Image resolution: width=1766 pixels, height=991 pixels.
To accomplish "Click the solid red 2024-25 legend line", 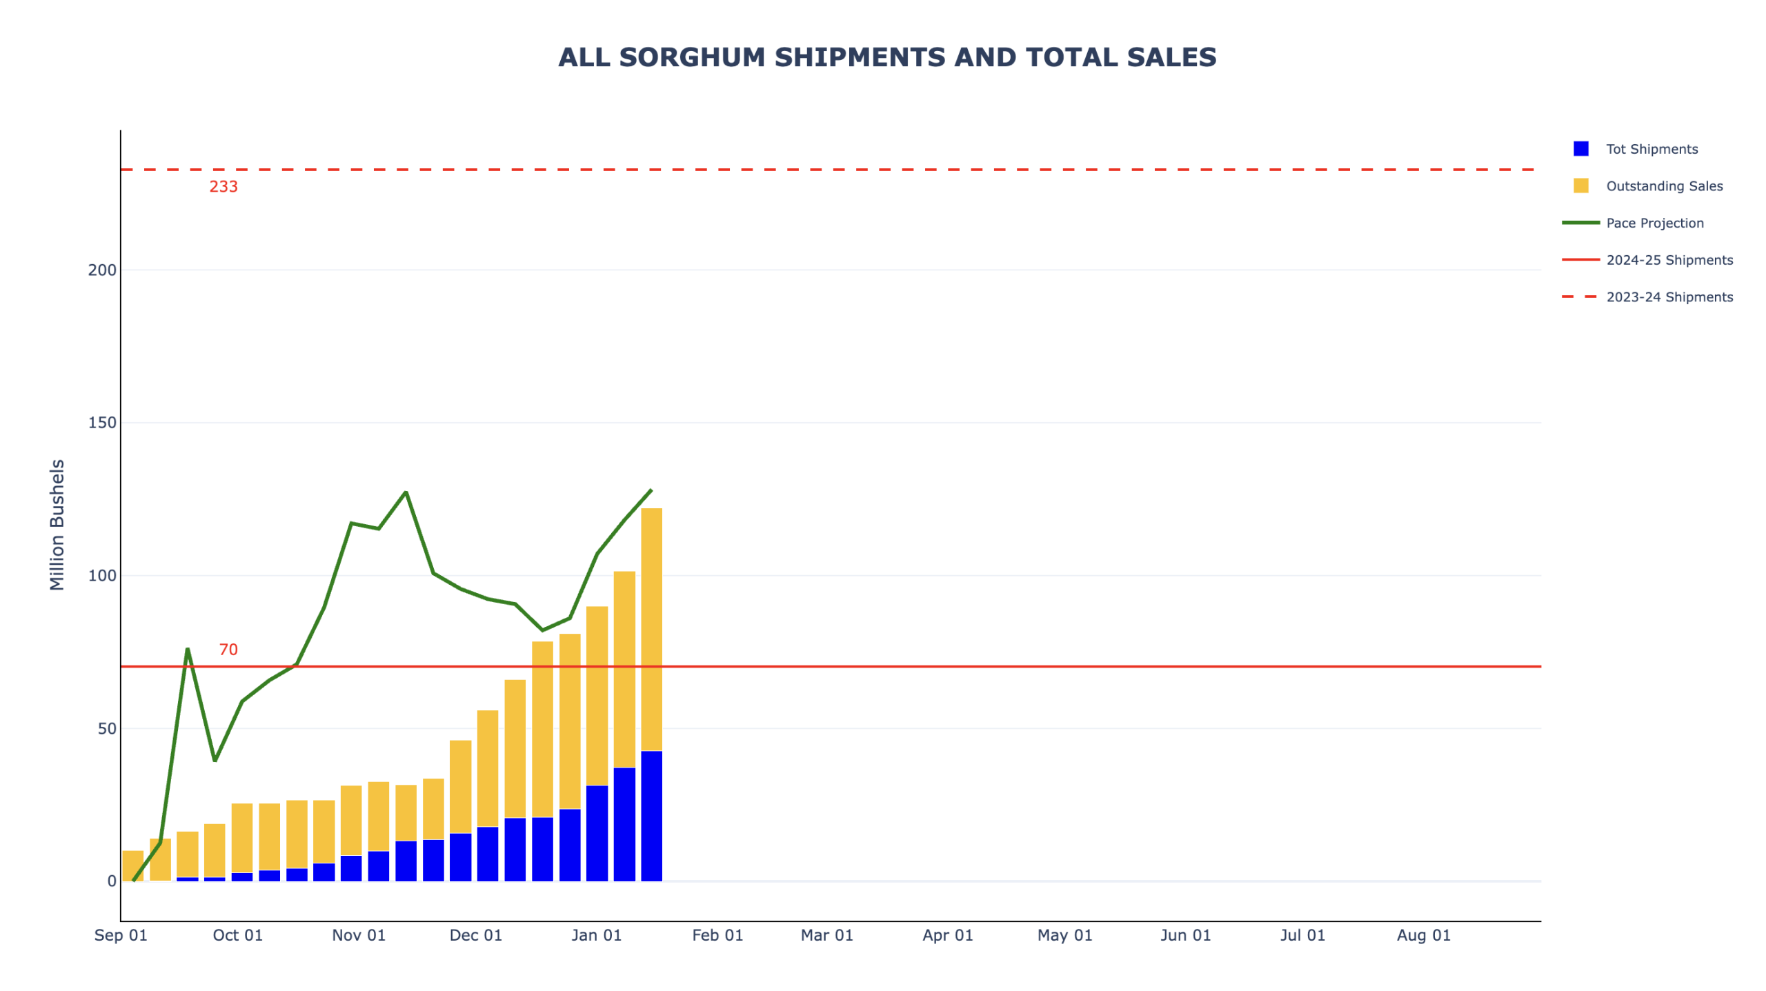I will click(1580, 260).
